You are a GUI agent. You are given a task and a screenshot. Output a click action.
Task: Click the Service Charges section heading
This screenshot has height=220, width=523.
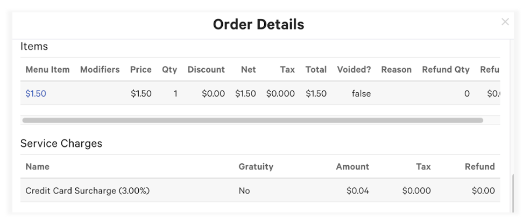click(x=61, y=143)
